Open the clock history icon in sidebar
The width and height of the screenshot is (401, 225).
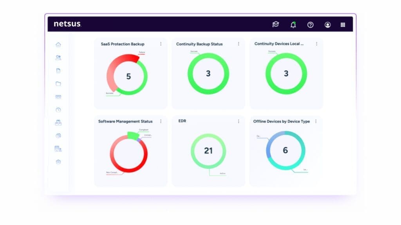pyautogui.click(x=58, y=110)
